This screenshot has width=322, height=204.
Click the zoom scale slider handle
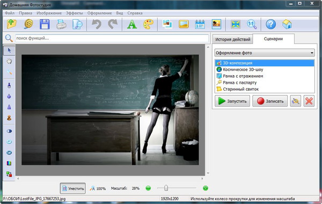tap(166, 188)
